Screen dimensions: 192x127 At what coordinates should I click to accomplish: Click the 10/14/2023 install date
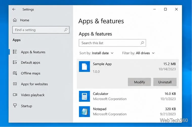(x=167, y=69)
